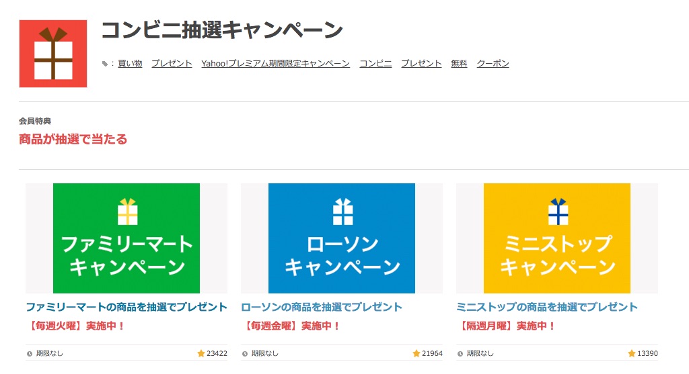The height and width of the screenshot is (374, 689).
Task: Open the プレゼント tag right after 買い物
Action: [172, 64]
